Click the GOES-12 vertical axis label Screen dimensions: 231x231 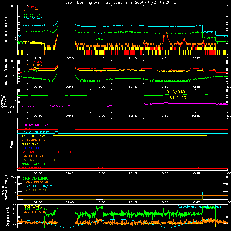tap(4, 101)
